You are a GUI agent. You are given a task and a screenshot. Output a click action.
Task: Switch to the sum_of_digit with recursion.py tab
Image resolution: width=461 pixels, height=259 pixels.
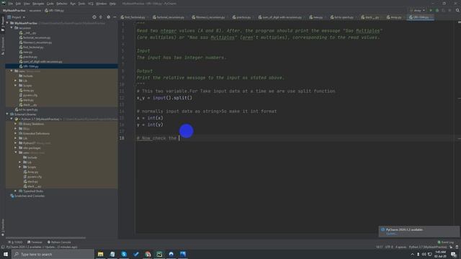[280, 17]
